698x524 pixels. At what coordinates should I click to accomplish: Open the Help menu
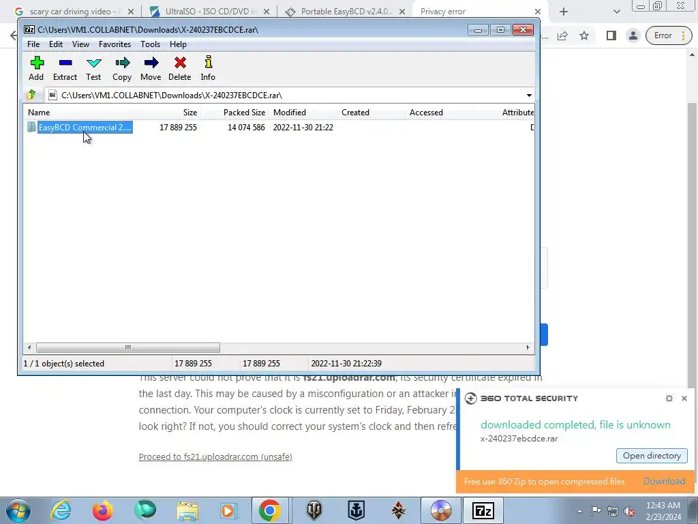tap(178, 44)
